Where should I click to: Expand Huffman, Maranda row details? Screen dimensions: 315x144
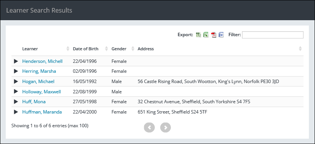(16, 112)
